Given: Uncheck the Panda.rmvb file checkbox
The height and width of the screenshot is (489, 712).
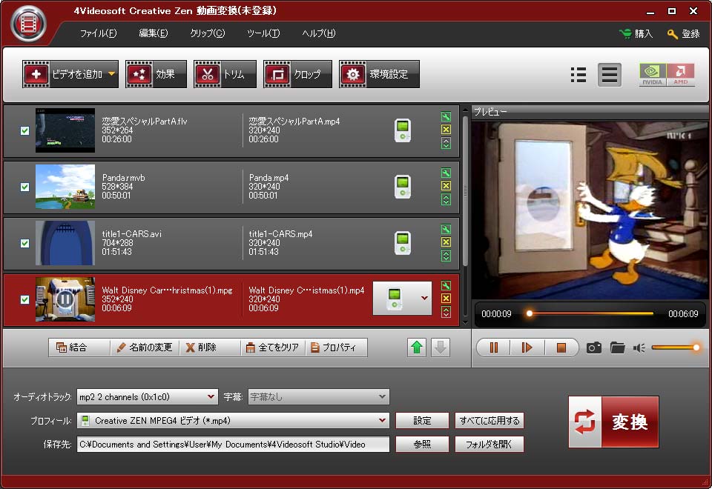Looking at the screenshot, I should tap(24, 187).
